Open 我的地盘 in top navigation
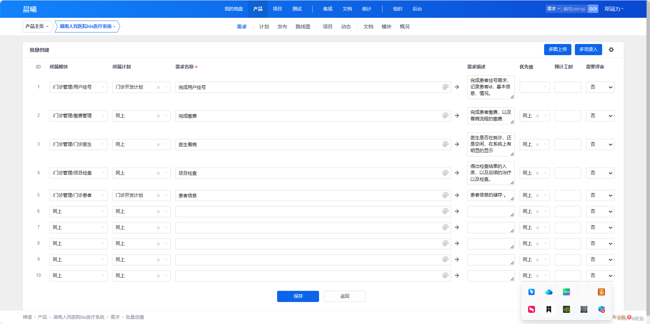The height and width of the screenshot is (324, 650). coord(233,9)
